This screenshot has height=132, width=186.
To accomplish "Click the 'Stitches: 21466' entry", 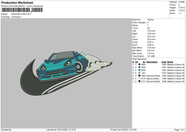I will 177,2.
